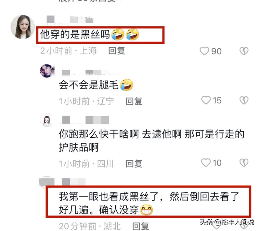260x231 pixels.
Task: Tap broken-heart dislike on the Sichuan reply
Action: coord(244,163)
